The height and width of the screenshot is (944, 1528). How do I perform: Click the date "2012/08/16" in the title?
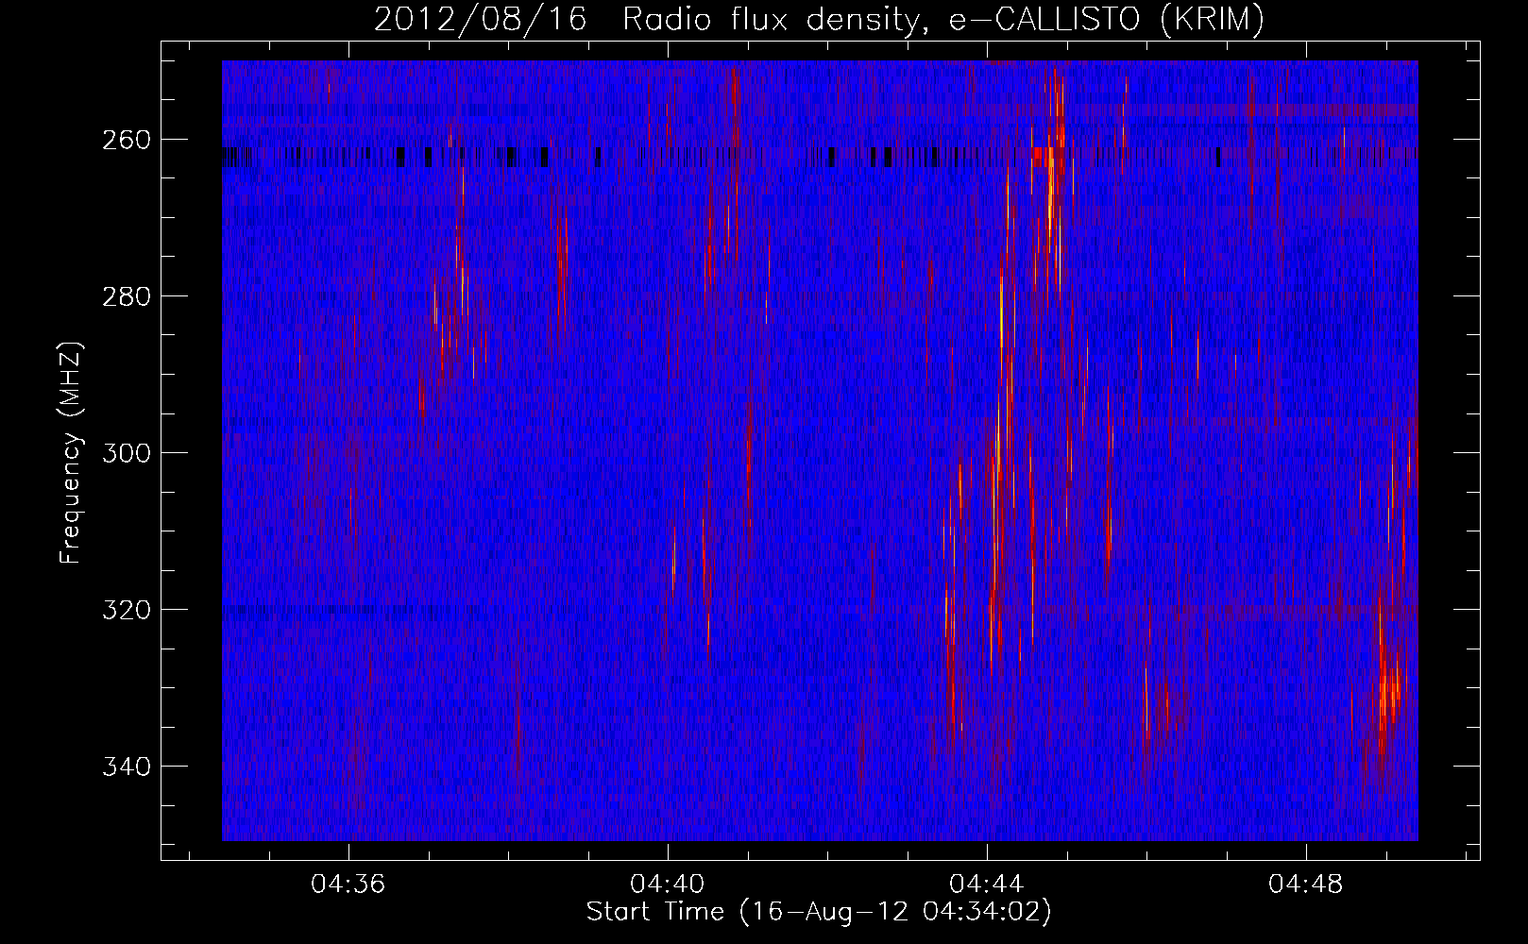click(x=481, y=20)
